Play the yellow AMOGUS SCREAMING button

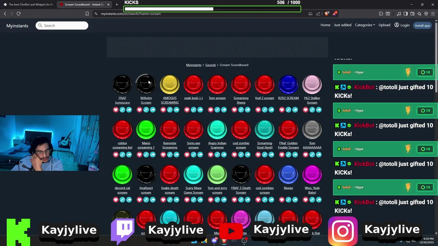170,84
